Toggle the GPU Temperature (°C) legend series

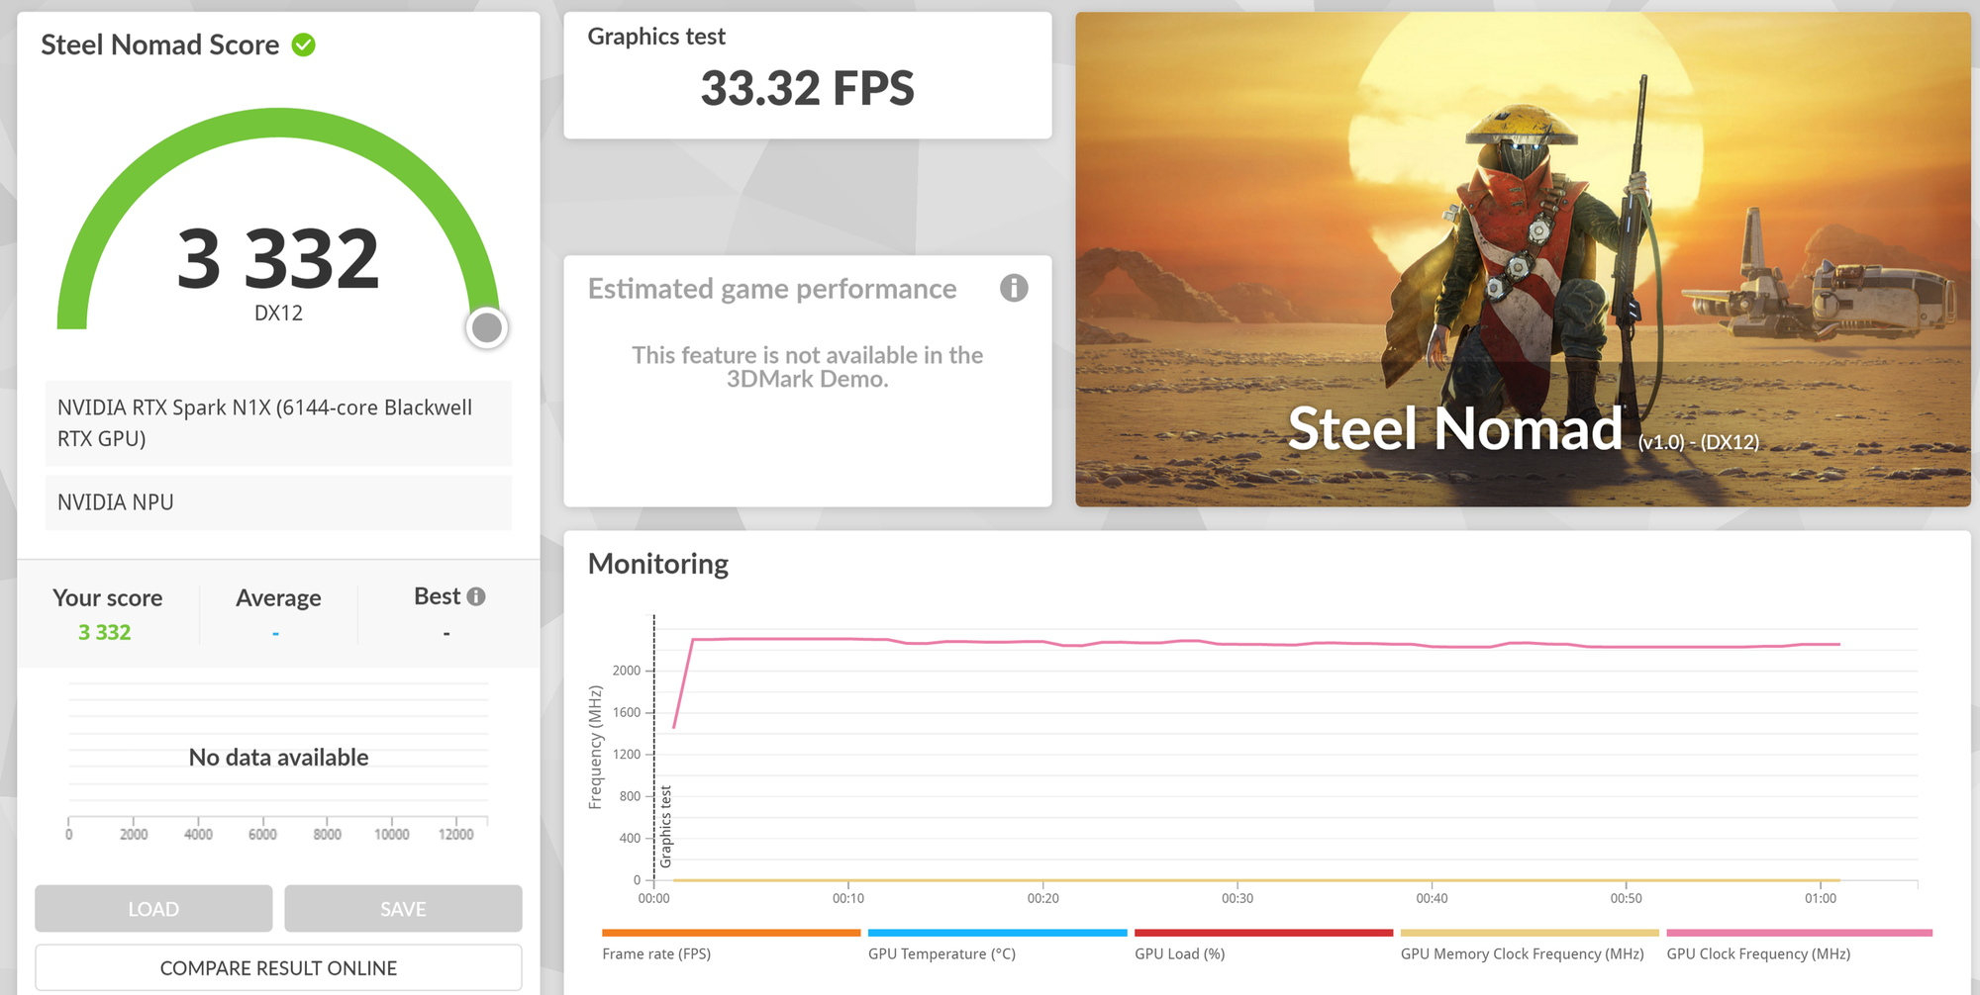997,945
